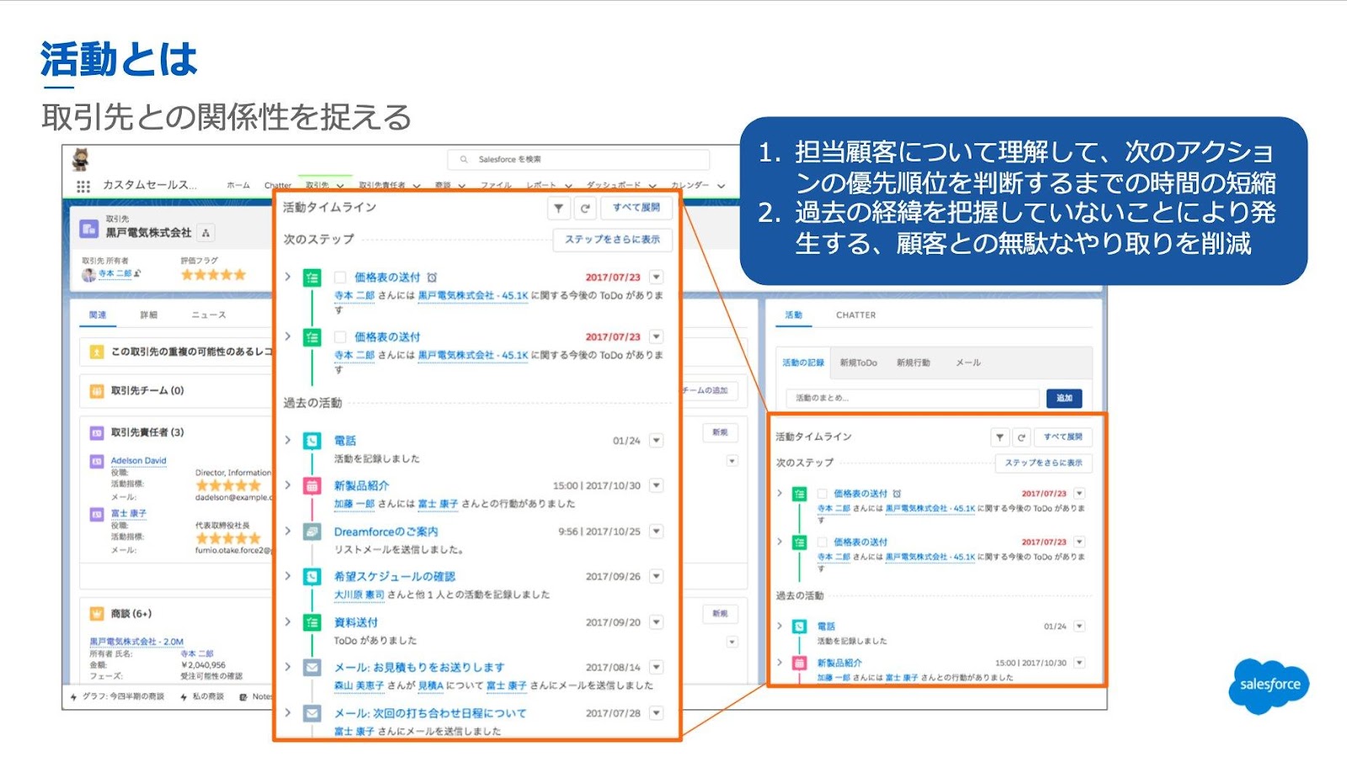The height and width of the screenshot is (757, 1347).
Task: Select the メール composer tab
Action: (968, 363)
